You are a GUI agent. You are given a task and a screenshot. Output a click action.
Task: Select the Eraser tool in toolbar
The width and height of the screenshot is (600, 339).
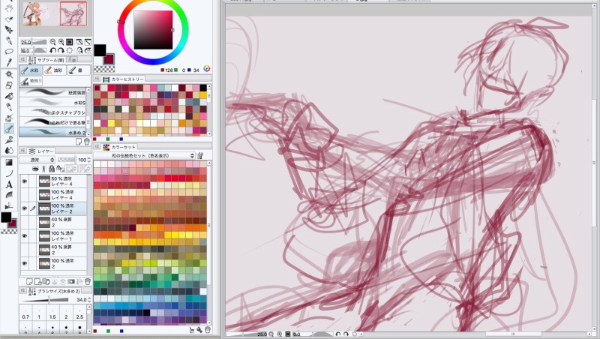coord(9,85)
